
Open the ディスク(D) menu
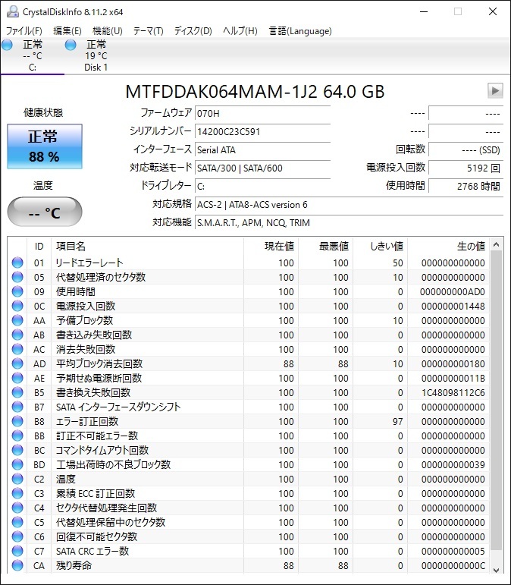[x=193, y=31]
